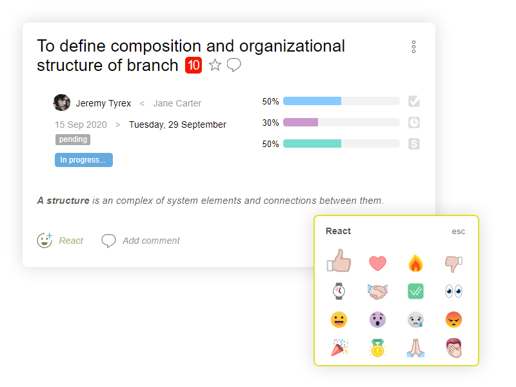Toggle the favorite star on the task
The height and width of the screenshot is (387, 516).
coord(215,65)
